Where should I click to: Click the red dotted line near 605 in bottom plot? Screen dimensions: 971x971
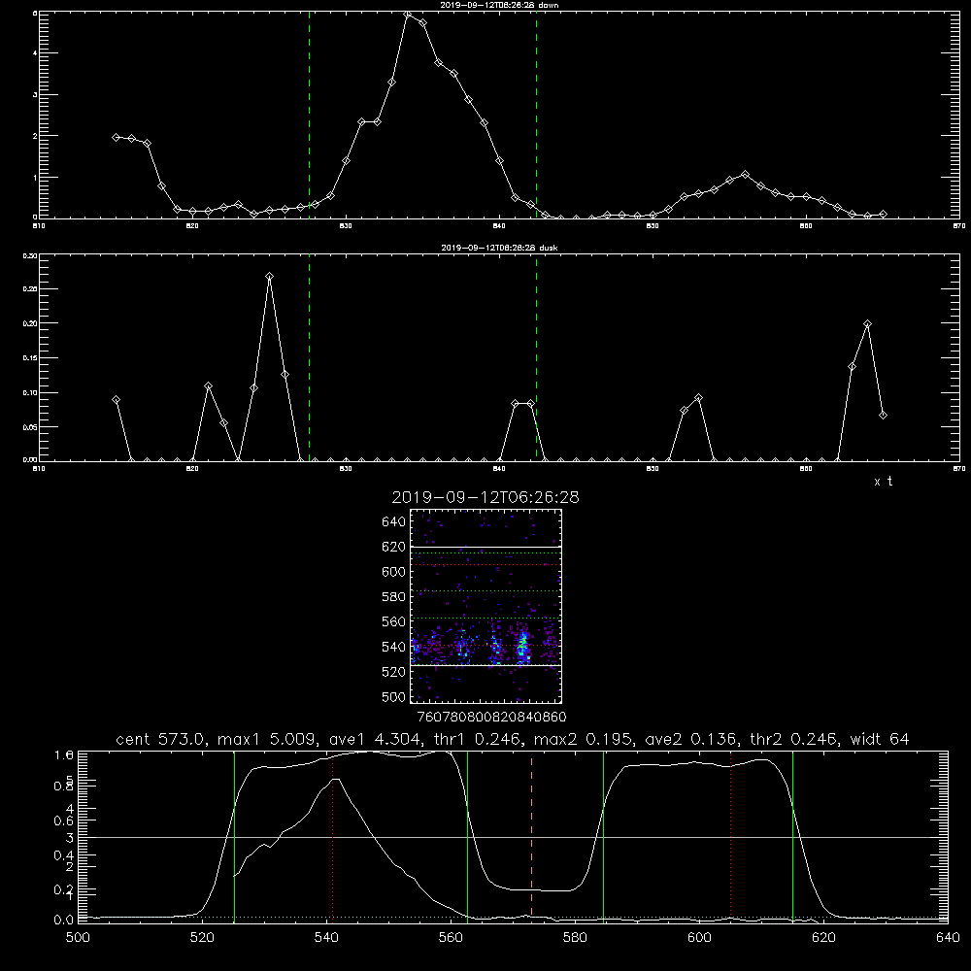tap(731, 837)
